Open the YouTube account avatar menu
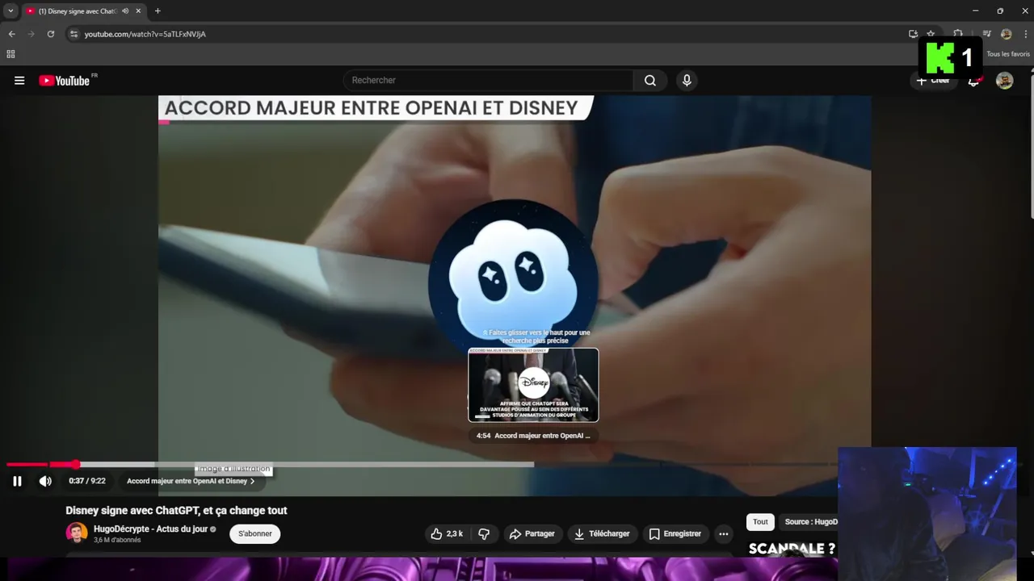Image resolution: width=1034 pixels, height=581 pixels. coord(1004,81)
